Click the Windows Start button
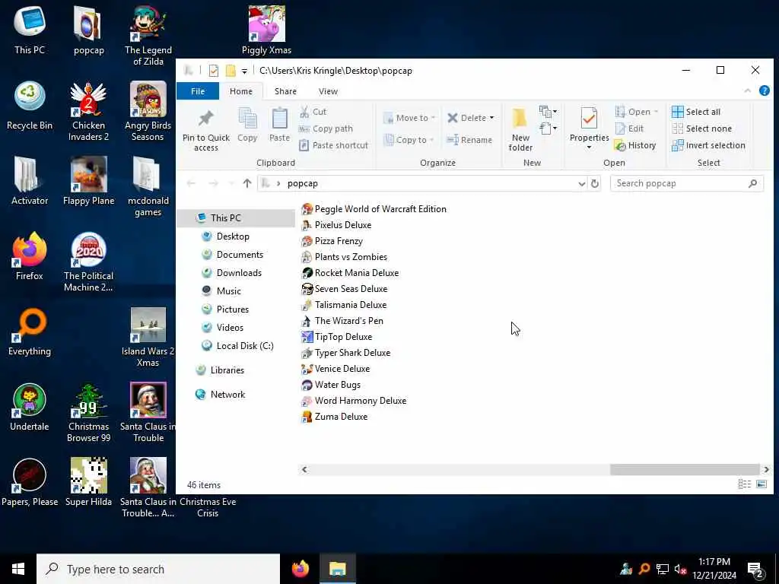 tap(18, 569)
